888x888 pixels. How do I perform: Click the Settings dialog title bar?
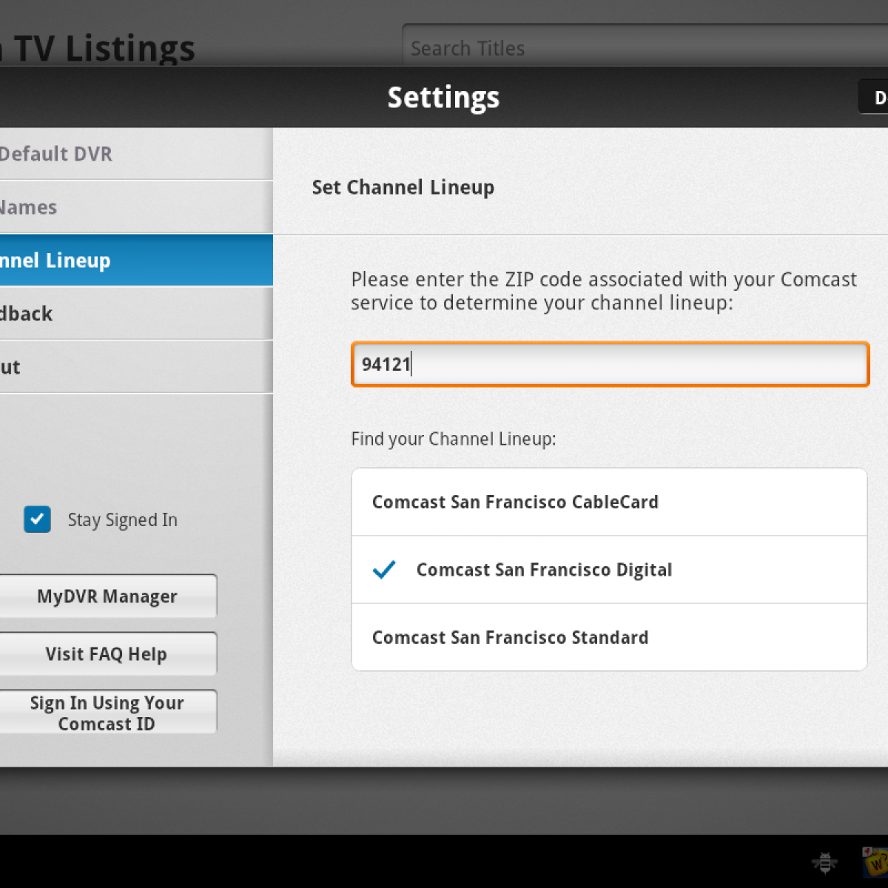pyautogui.click(x=443, y=98)
